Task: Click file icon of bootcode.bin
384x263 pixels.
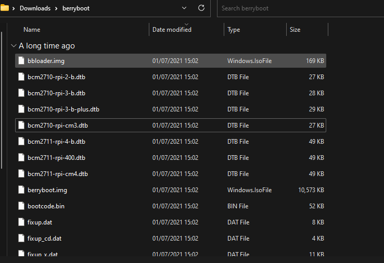Action: [x=21, y=206]
